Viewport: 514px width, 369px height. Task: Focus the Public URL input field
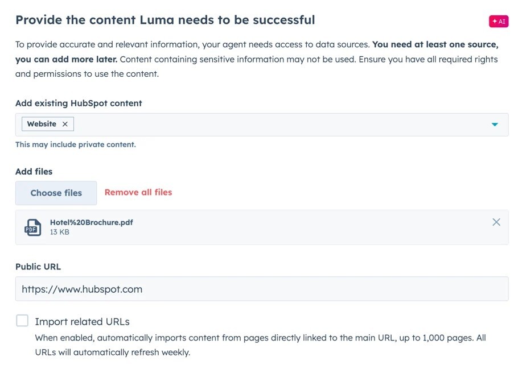click(x=262, y=289)
